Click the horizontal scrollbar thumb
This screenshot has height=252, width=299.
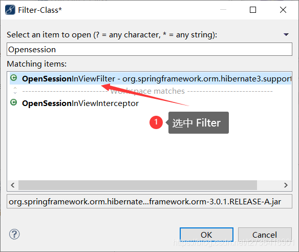138,185
